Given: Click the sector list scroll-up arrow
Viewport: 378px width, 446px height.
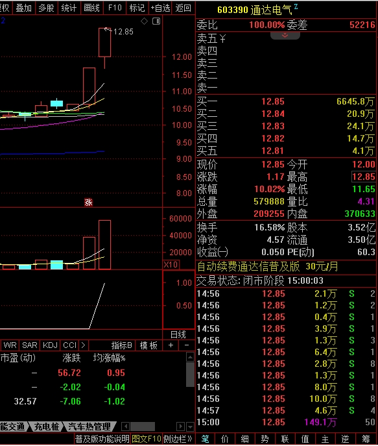Looking at the screenshot, I should click(x=190, y=356).
